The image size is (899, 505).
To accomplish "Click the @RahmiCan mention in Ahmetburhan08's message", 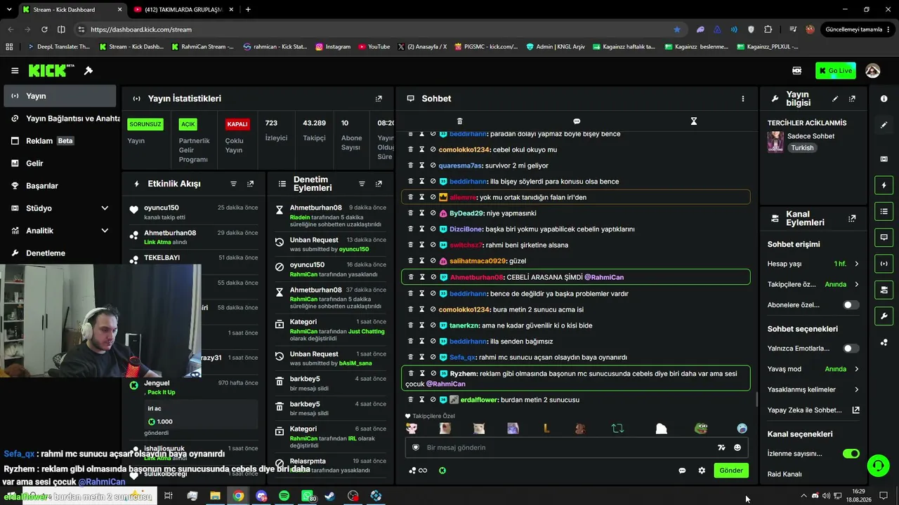I will click(x=604, y=277).
